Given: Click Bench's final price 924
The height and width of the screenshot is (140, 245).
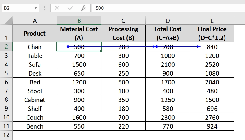Looking at the screenshot, I should pos(212,126).
